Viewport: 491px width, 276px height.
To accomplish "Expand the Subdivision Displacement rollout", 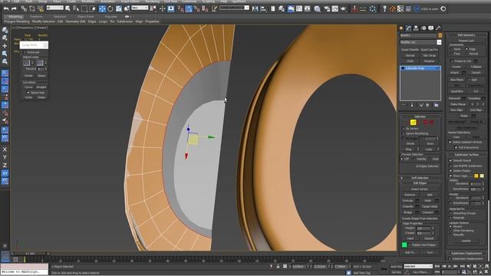I will 466,253.
